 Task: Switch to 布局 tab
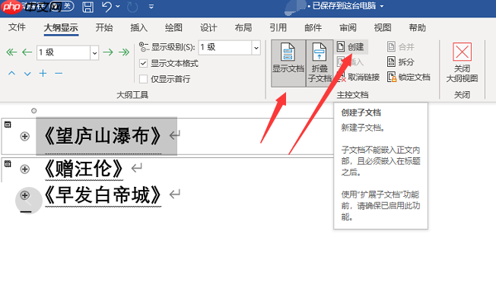(x=243, y=28)
